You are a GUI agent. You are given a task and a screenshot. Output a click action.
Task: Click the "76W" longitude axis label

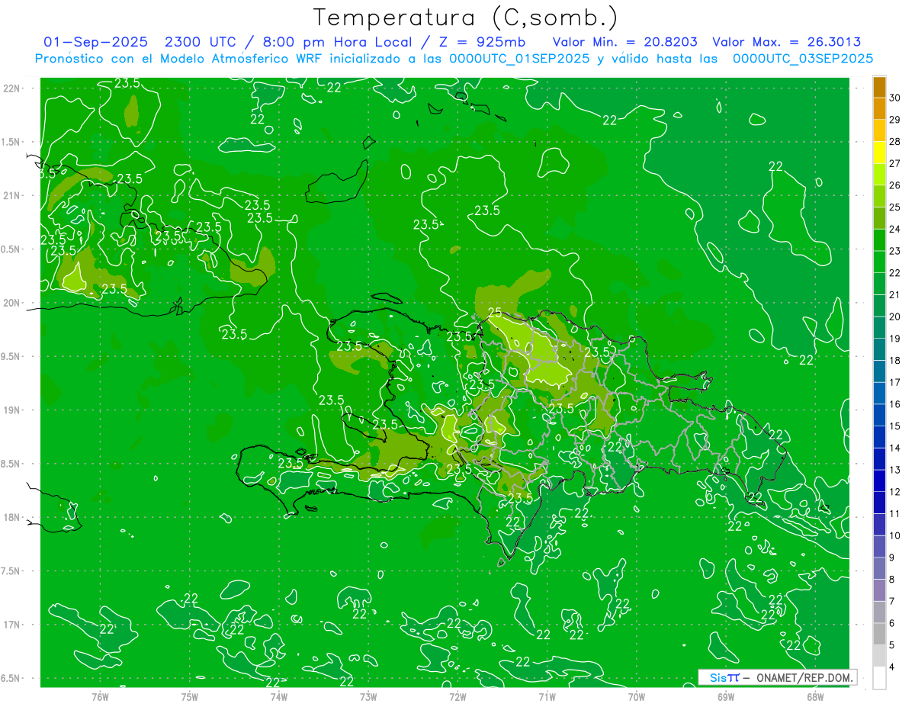[x=100, y=696]
